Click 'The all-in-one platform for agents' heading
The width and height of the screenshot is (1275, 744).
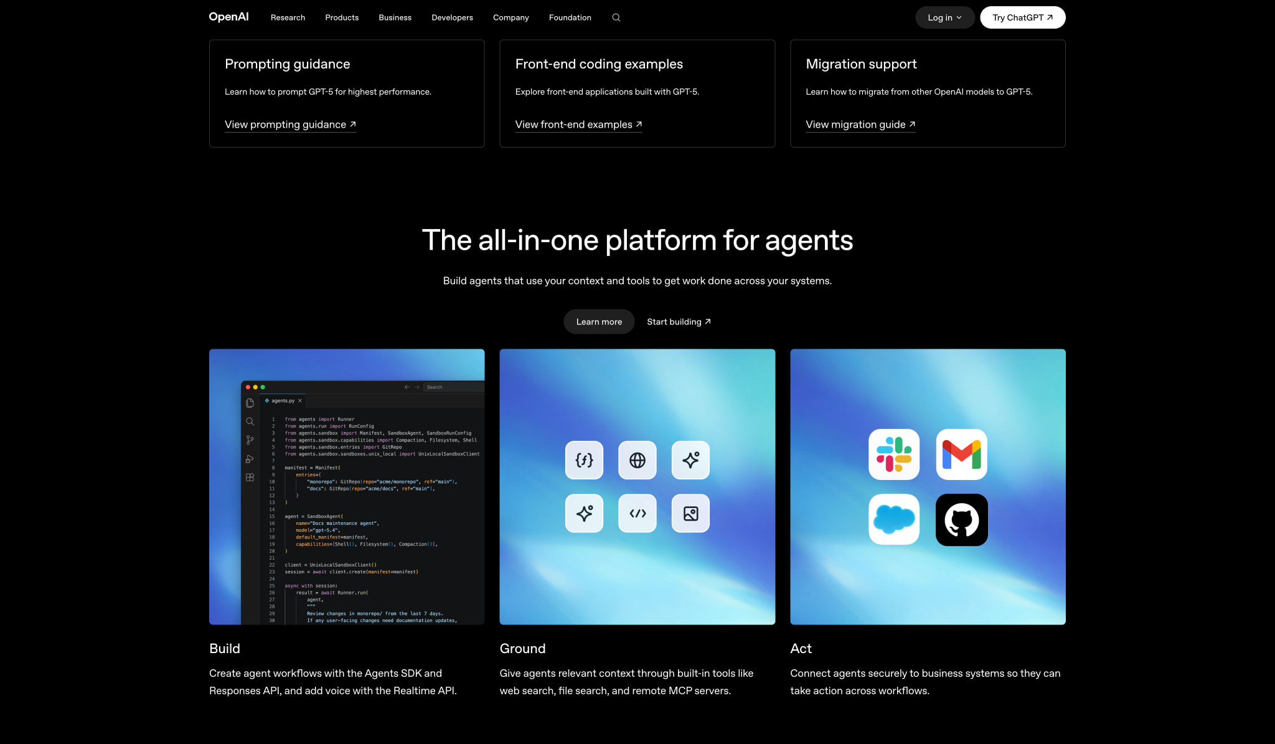[637, 240]
